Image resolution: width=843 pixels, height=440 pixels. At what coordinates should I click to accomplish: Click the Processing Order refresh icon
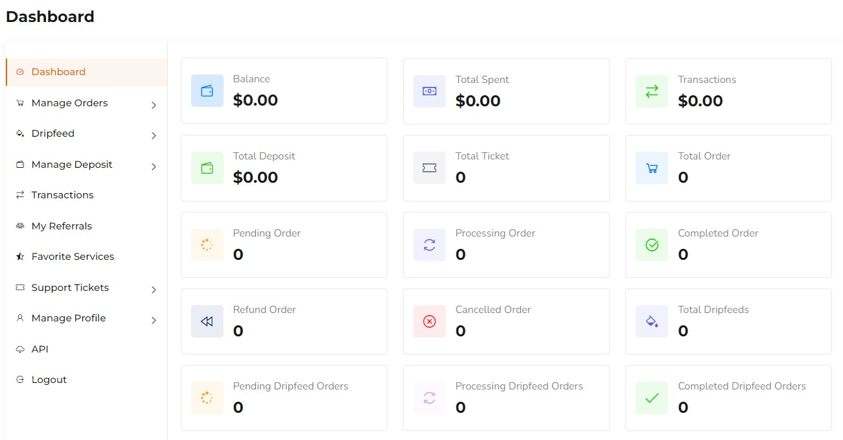coord(430,245)
